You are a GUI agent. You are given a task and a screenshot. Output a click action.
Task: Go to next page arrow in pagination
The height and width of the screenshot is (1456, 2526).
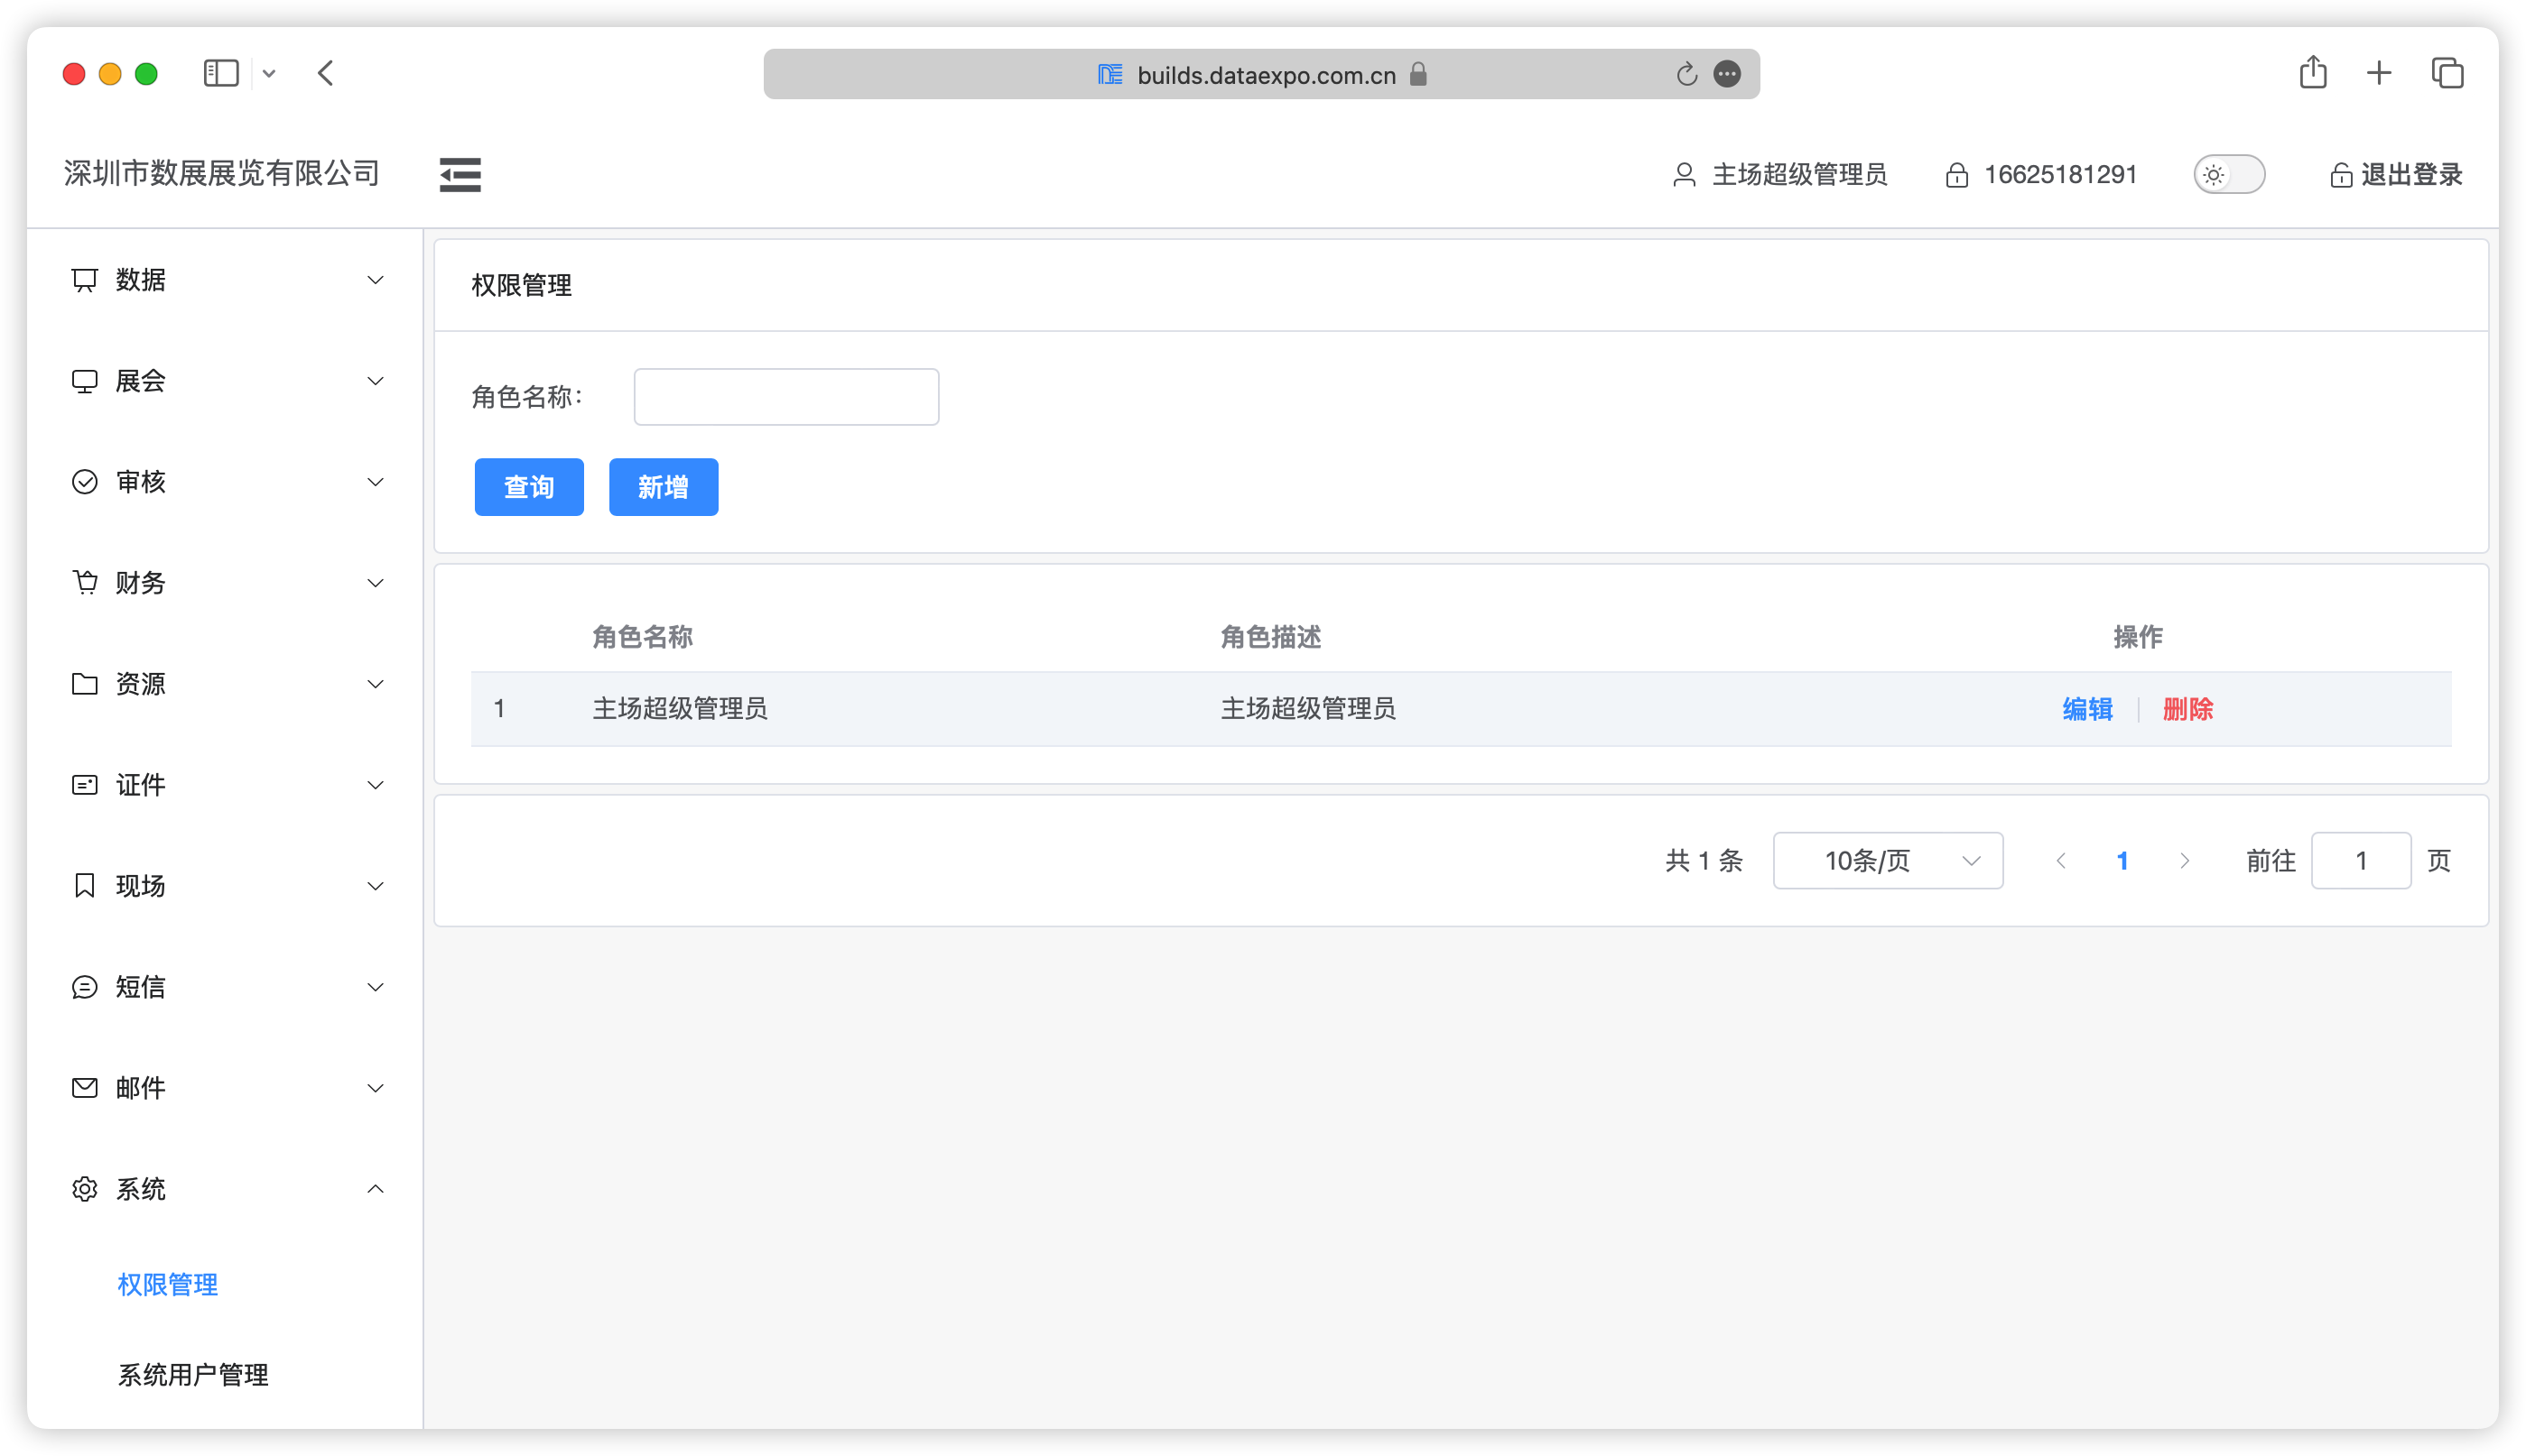2184,861
